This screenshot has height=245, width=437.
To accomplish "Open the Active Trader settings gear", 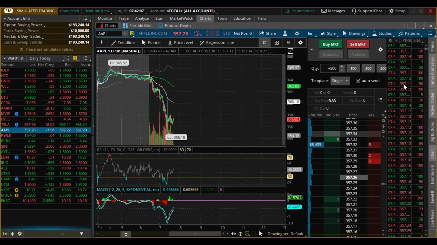I will point(381,50).
